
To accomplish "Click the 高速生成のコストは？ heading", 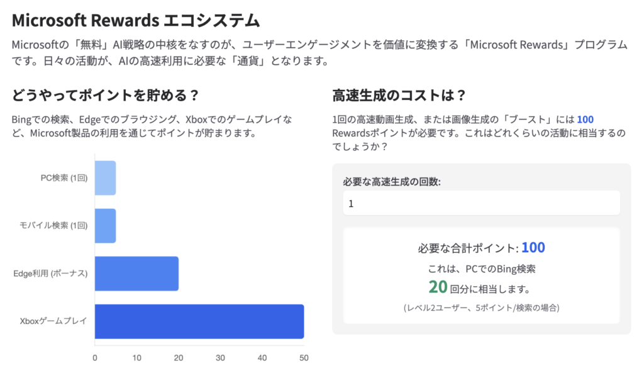I will click(399, 96).
